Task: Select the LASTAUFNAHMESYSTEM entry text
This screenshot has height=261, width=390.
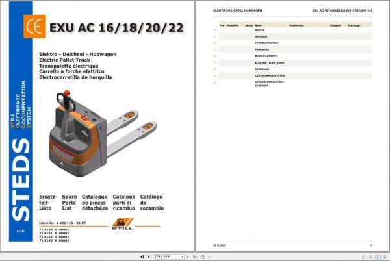Action: (270, 75)
